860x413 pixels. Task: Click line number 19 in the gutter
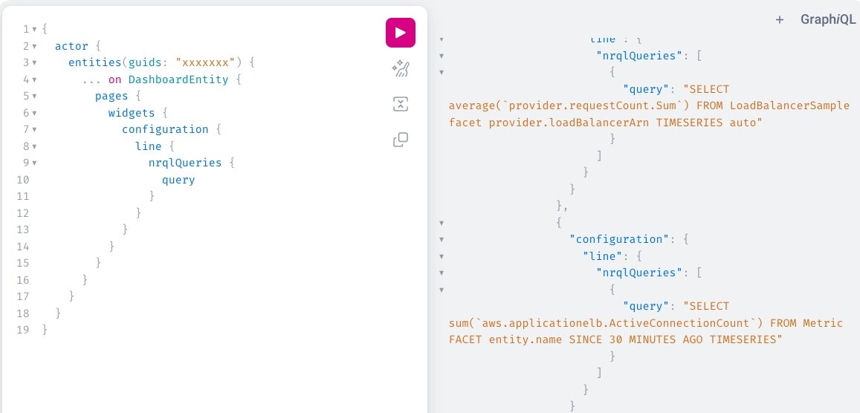[x=23, y=330]
